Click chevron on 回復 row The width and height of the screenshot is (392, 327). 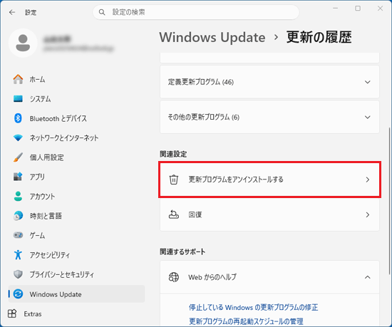point(367,214)
